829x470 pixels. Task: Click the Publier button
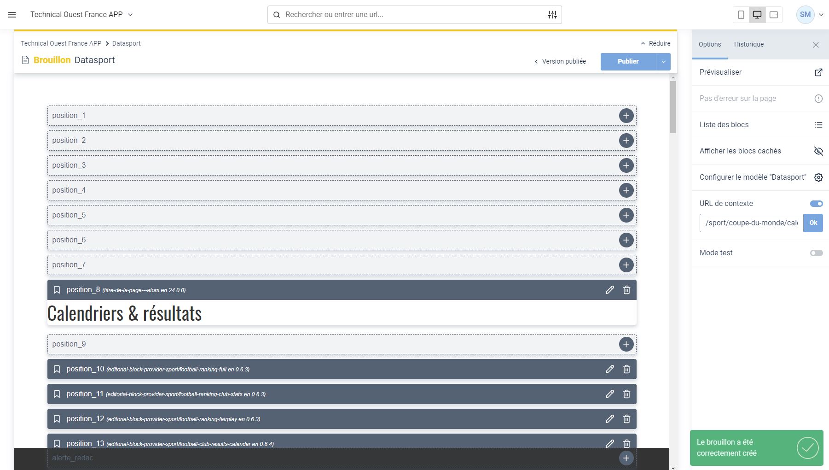628,62
